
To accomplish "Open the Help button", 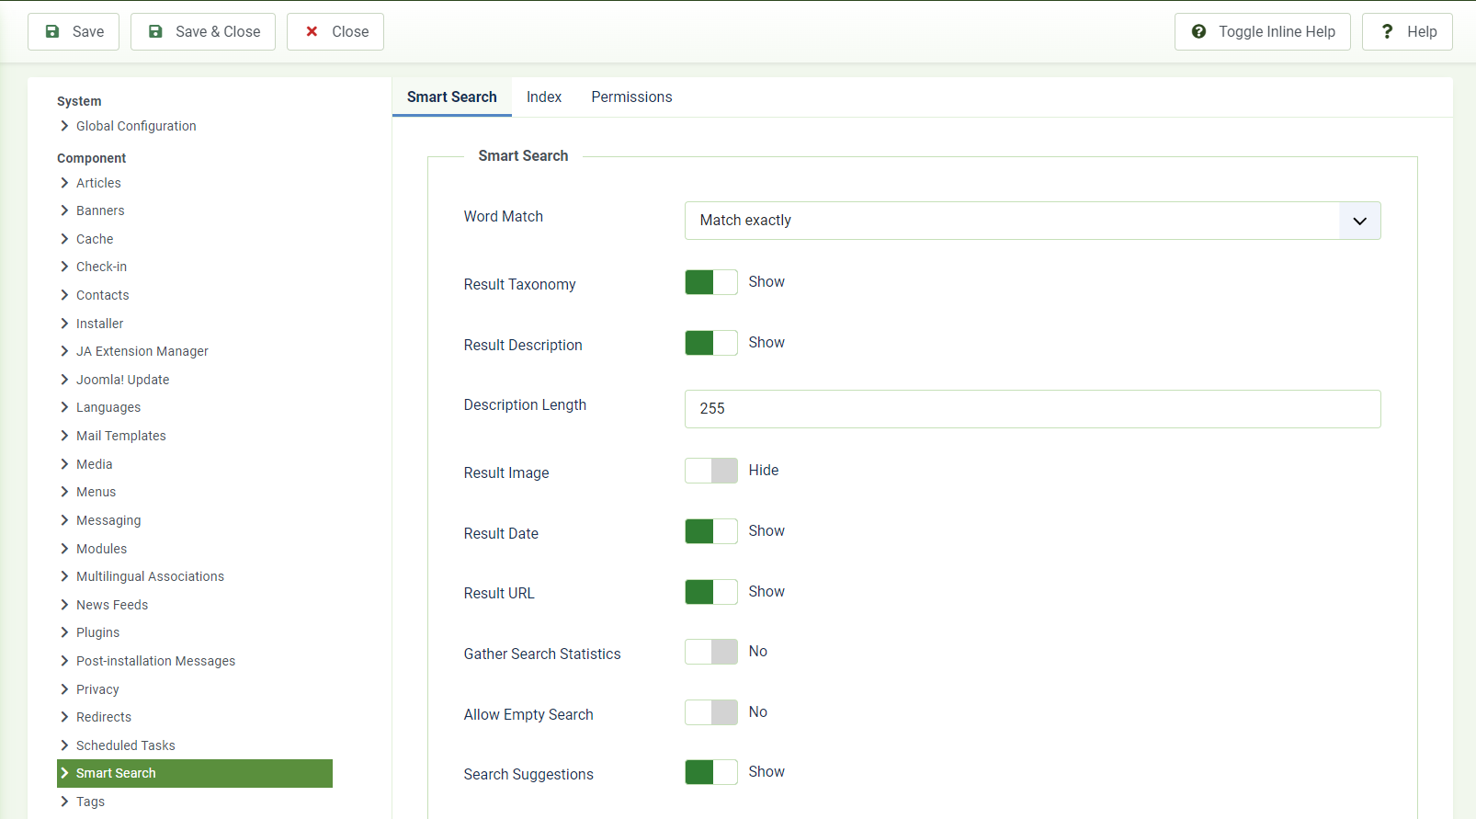I will point(1407,31).
